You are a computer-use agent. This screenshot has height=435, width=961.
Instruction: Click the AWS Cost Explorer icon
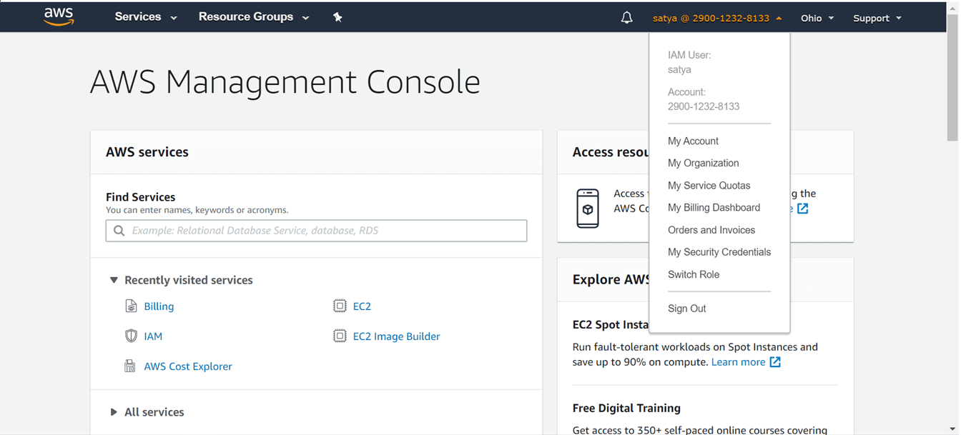[130, 366]
